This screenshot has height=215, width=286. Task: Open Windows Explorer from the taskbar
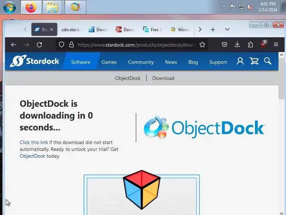pyautogui.click(x=52, y=7)
